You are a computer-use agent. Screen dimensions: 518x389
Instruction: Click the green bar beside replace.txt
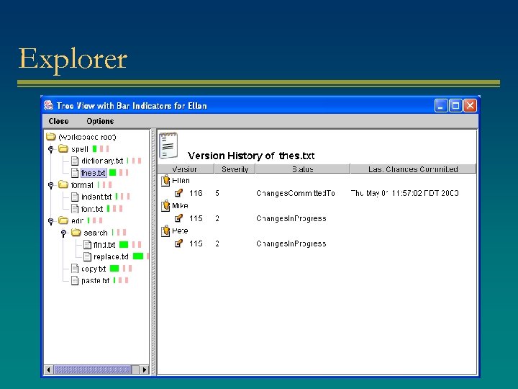click(x=138, y=256)
